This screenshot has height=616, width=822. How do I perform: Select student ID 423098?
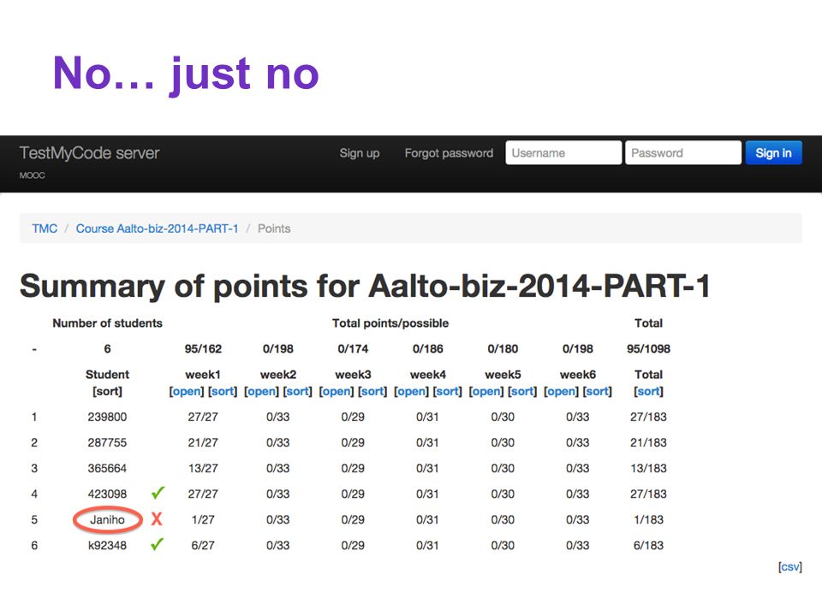[107, 494]
